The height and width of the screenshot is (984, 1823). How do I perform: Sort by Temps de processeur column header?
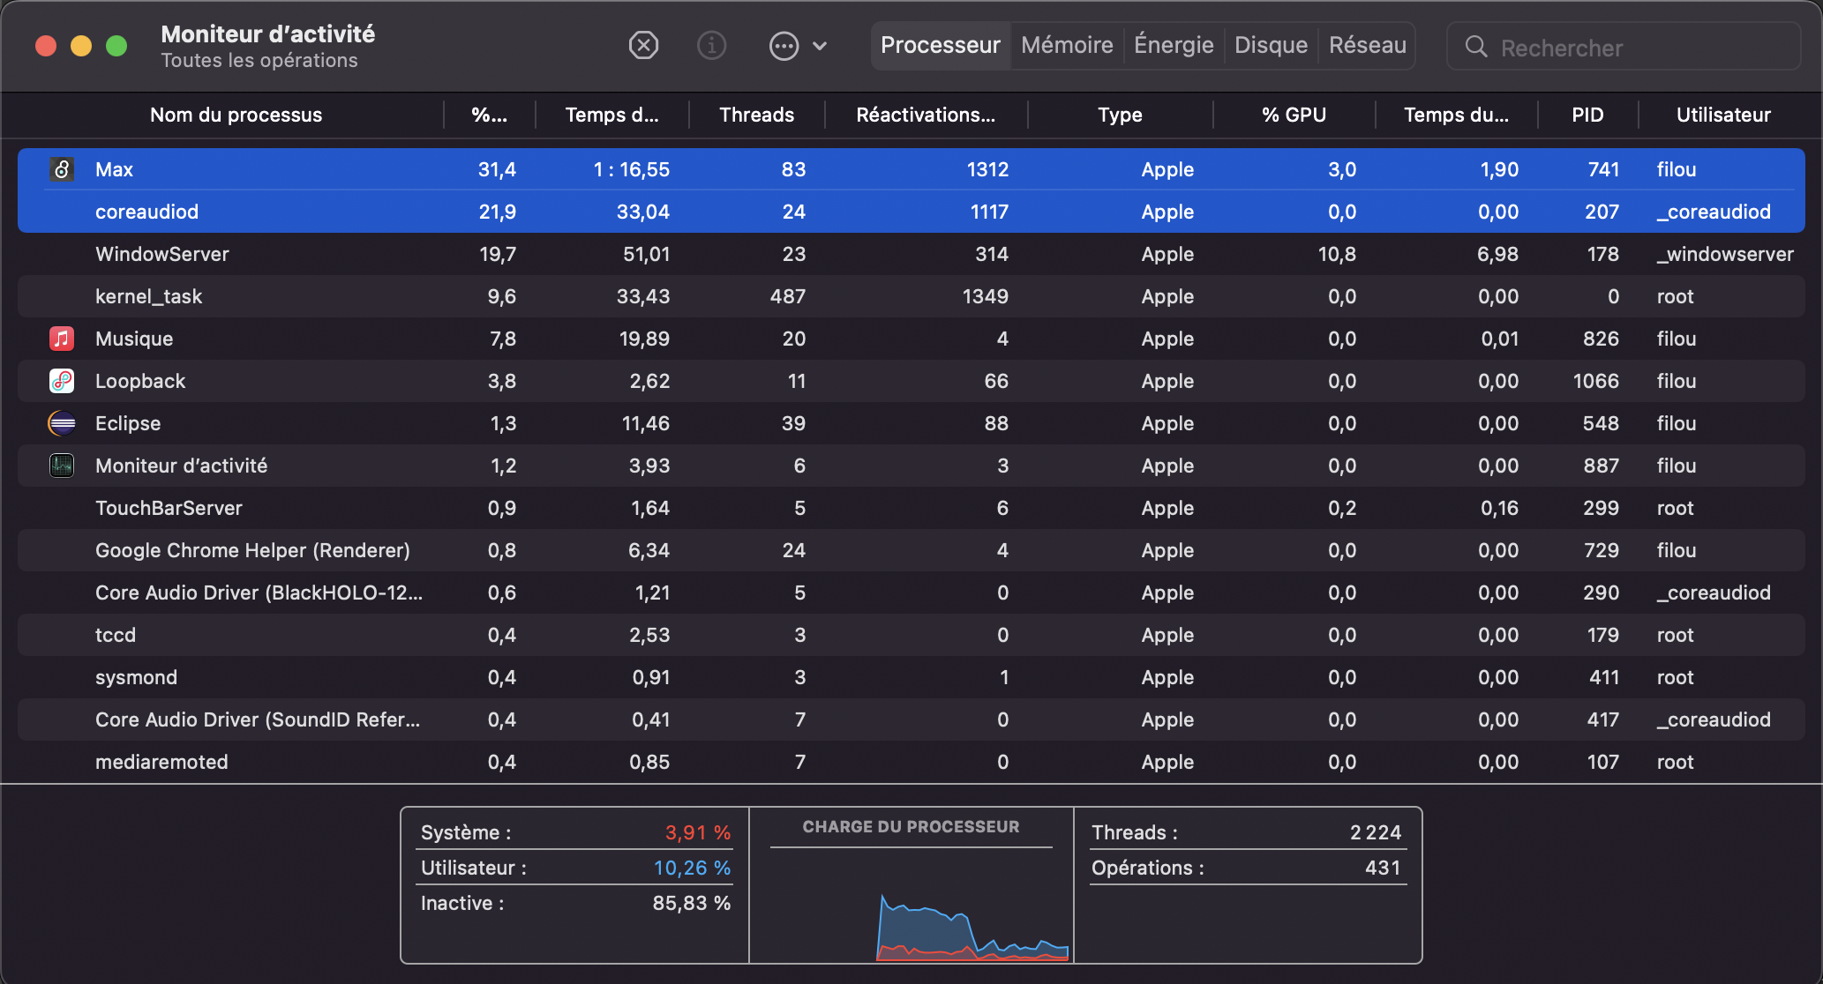(611, 115)
